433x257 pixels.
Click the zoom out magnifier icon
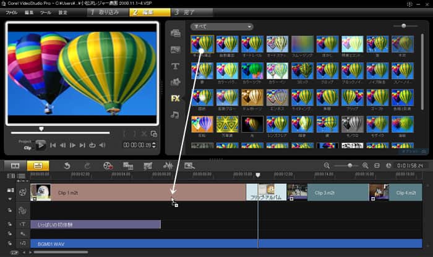327,166
